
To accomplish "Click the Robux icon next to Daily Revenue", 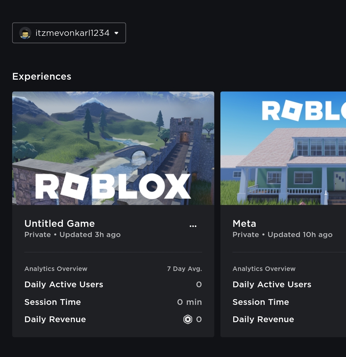I will (x=188, y=319).
